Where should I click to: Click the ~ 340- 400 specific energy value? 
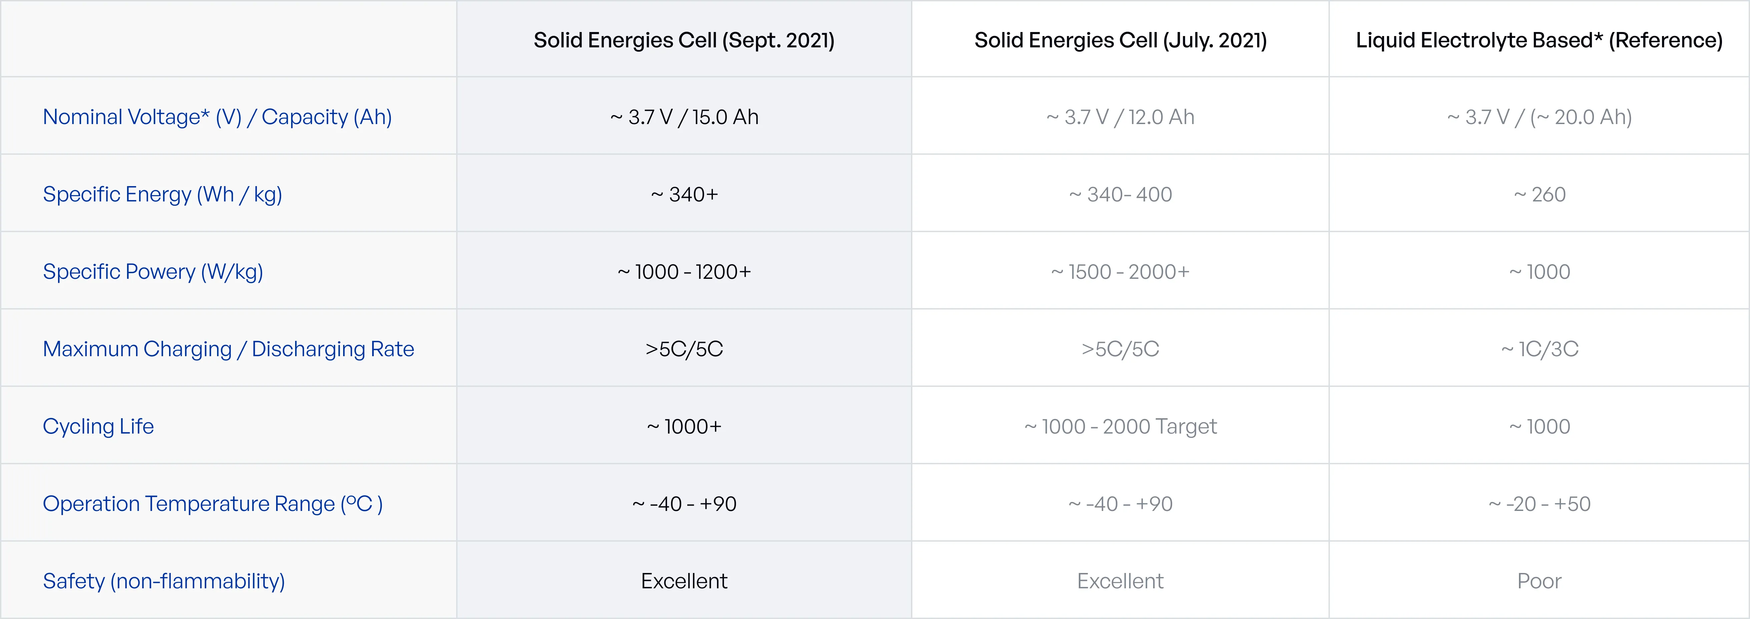tap(1120, 194)
